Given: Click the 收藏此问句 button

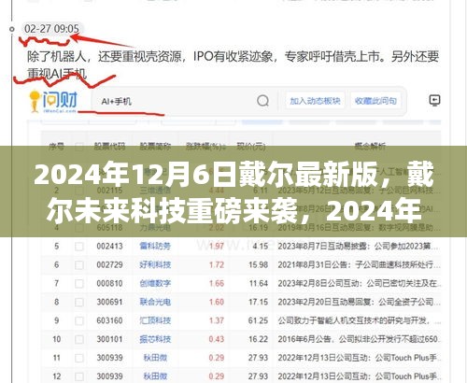Looking at the screenshot, I should tap(375, 101).
